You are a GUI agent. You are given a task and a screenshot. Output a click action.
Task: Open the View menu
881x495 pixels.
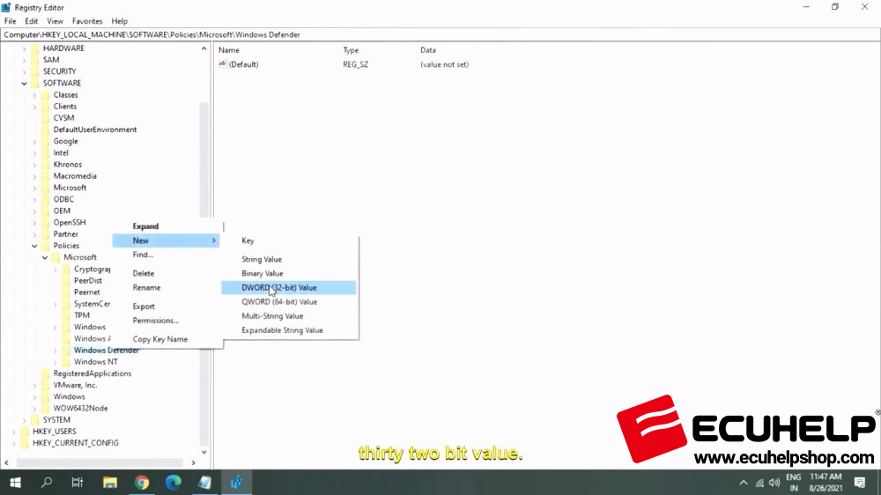coord(55,21)
